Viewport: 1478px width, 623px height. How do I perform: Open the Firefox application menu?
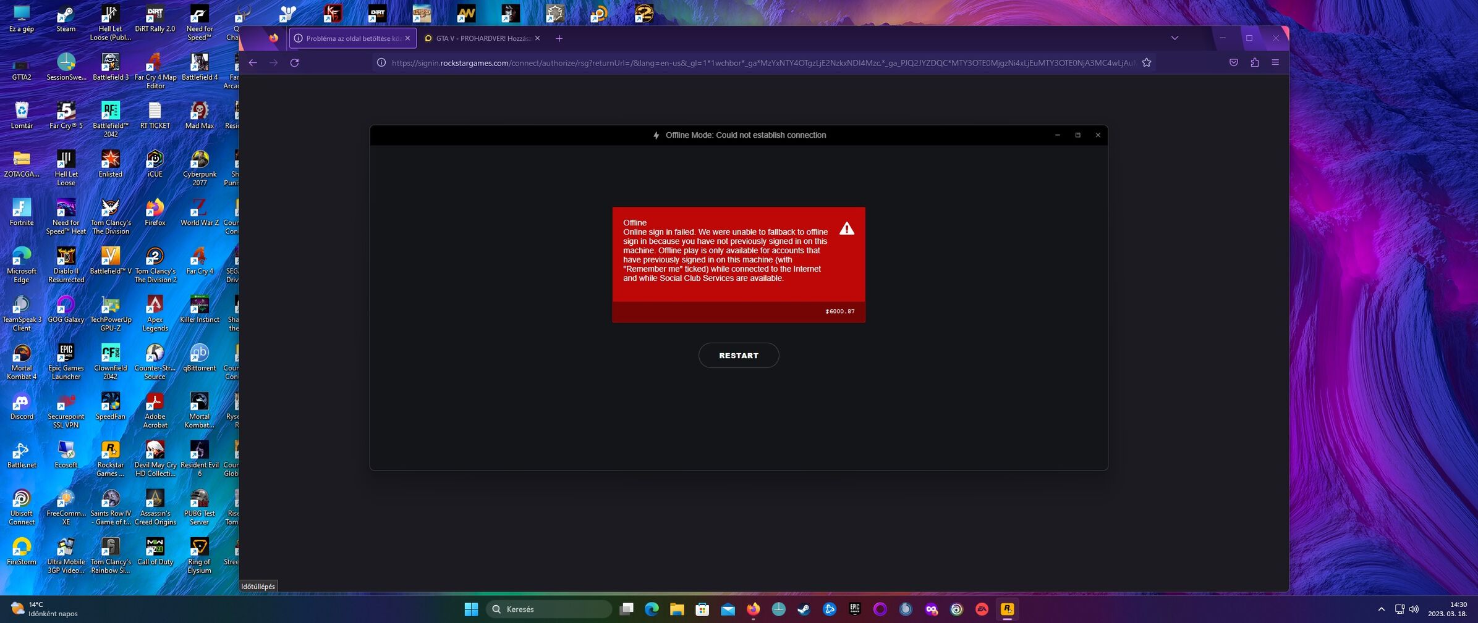point(1275,62)
